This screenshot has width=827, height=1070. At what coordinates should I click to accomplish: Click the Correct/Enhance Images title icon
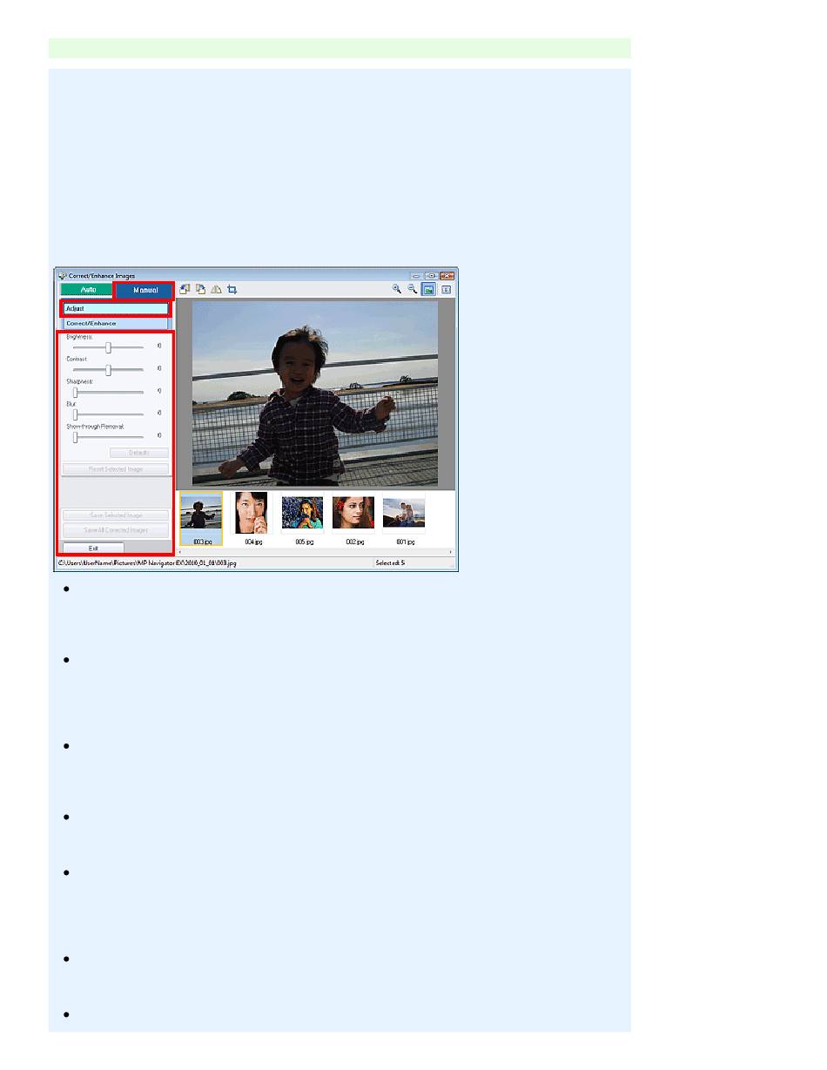[62, 274]
